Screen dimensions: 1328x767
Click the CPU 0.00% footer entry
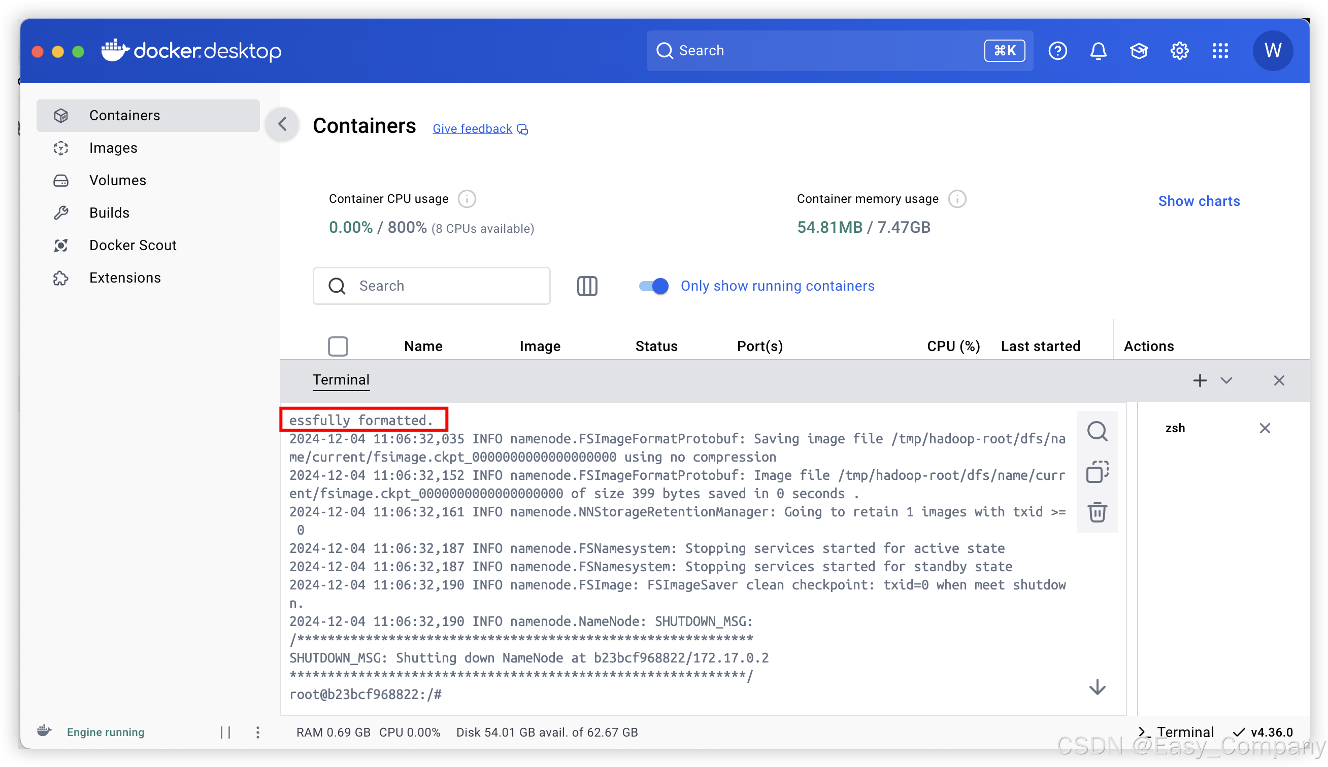[410, 731]
